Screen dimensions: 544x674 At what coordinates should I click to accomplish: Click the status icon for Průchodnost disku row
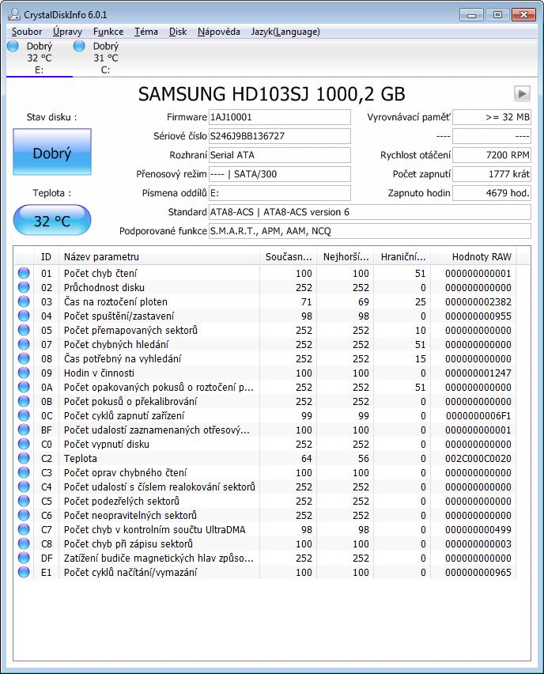[x=24, y=287]
